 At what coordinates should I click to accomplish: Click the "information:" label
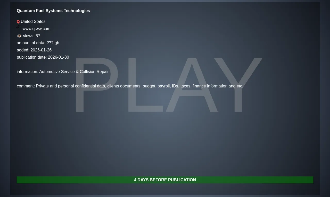[27, 72]
